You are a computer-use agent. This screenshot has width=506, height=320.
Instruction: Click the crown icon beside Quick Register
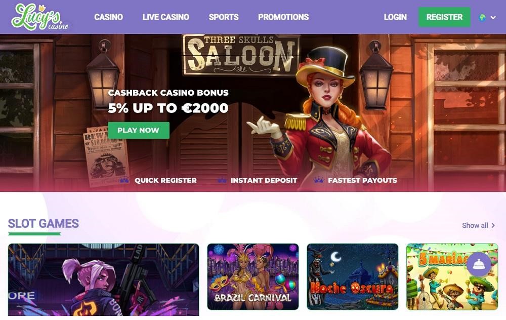[124, 180]
